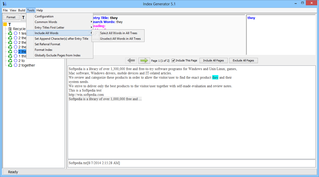Viewport: 319px width, 177px height.
Task: Select the '2 to' tree entry
Action: [x=22, y=61]
